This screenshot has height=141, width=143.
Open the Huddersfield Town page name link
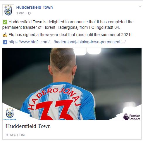tap(35, 7)
